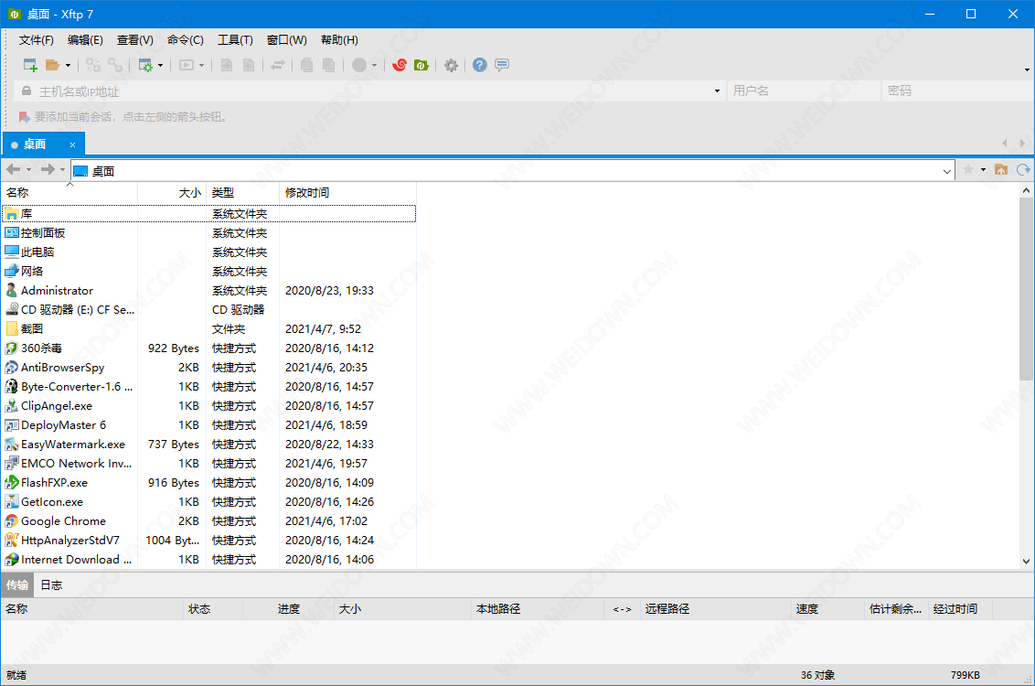Close the 桌面 tab
The height and width of the screenshot is (686, 1035).
coord(72,145)
